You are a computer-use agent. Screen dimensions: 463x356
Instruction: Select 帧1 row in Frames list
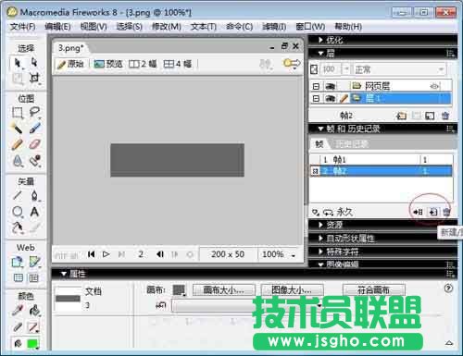click(382, 160)
